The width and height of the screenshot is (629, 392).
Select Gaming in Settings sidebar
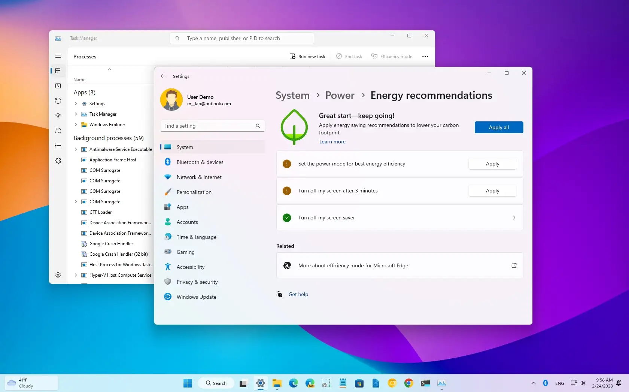[x=185, y=252]
